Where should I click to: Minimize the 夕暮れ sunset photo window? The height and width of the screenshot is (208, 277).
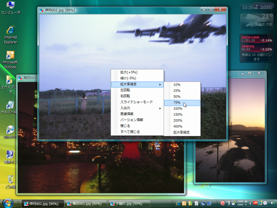(x=243, y=73)
